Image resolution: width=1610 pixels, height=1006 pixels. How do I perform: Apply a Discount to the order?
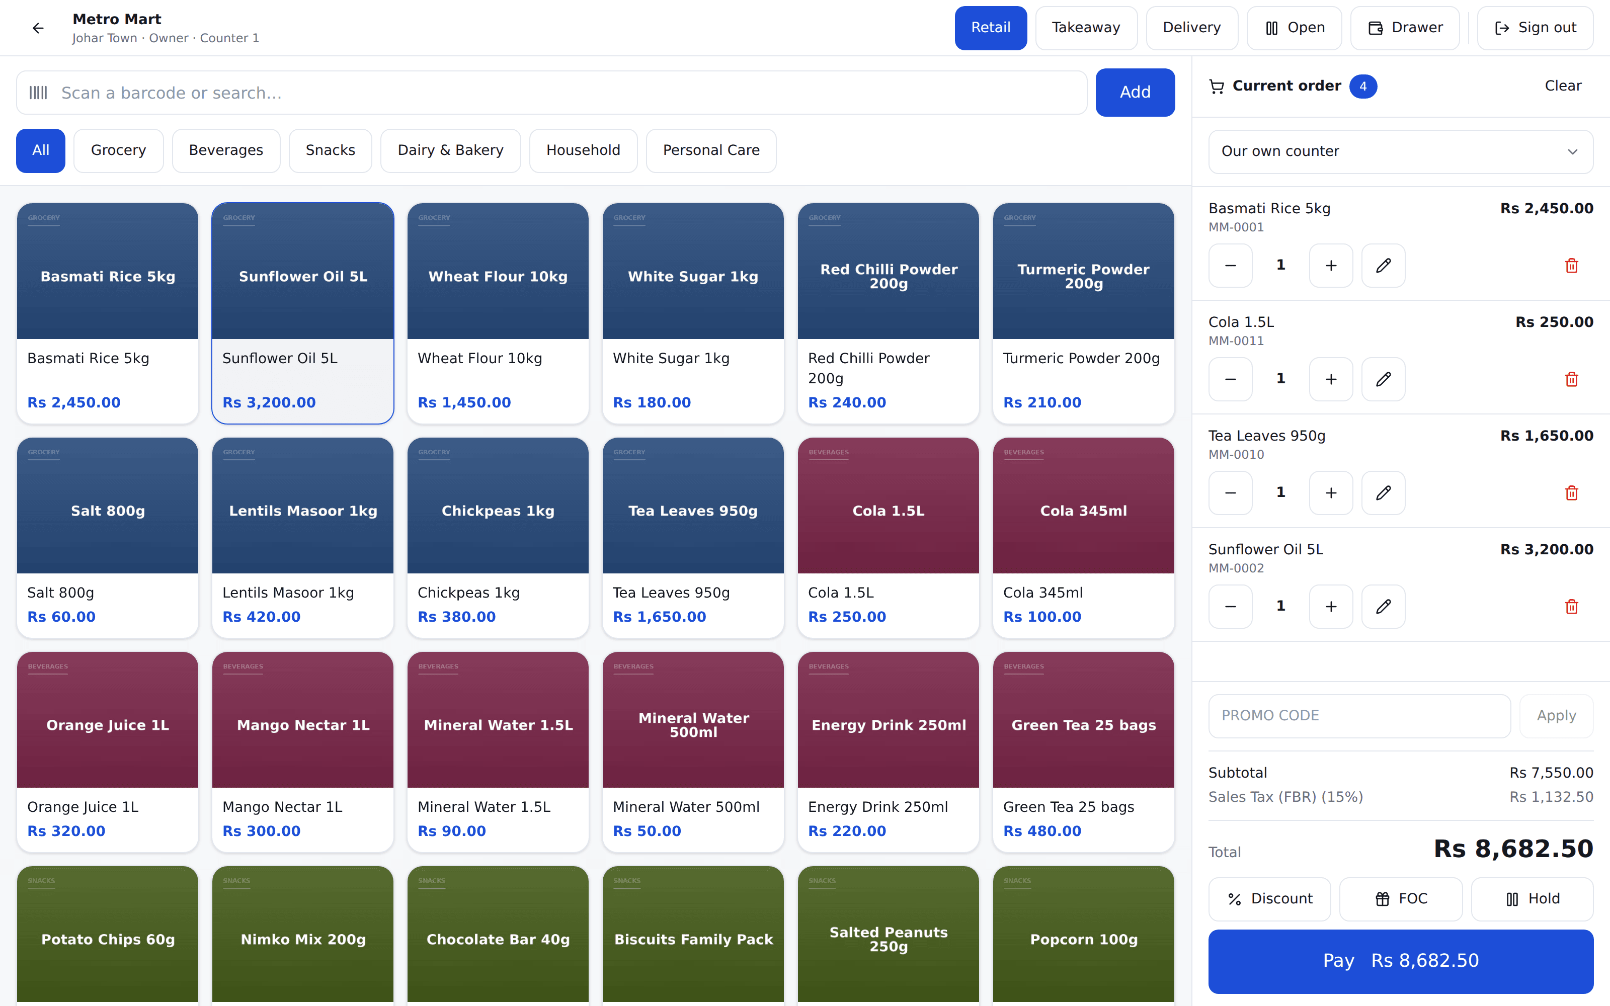(1269, 899)
